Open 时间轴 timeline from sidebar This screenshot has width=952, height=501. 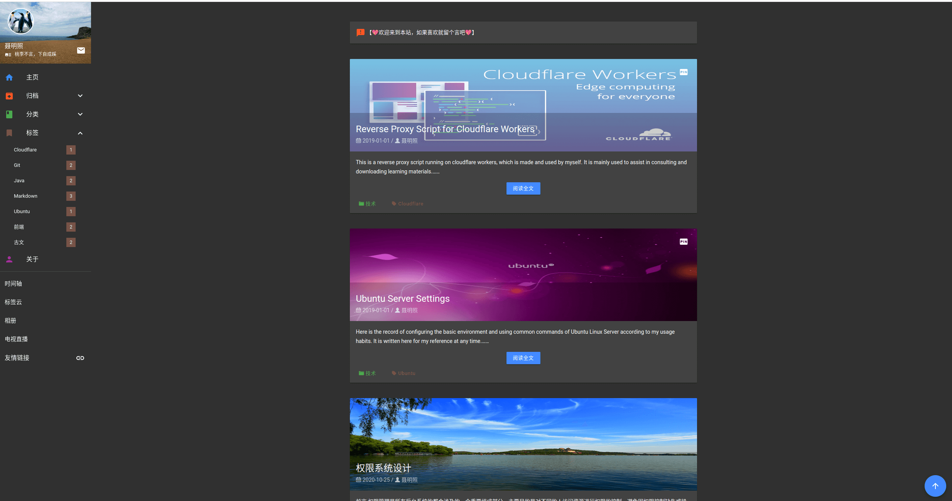pyautogui.click(x=14, y=284)
